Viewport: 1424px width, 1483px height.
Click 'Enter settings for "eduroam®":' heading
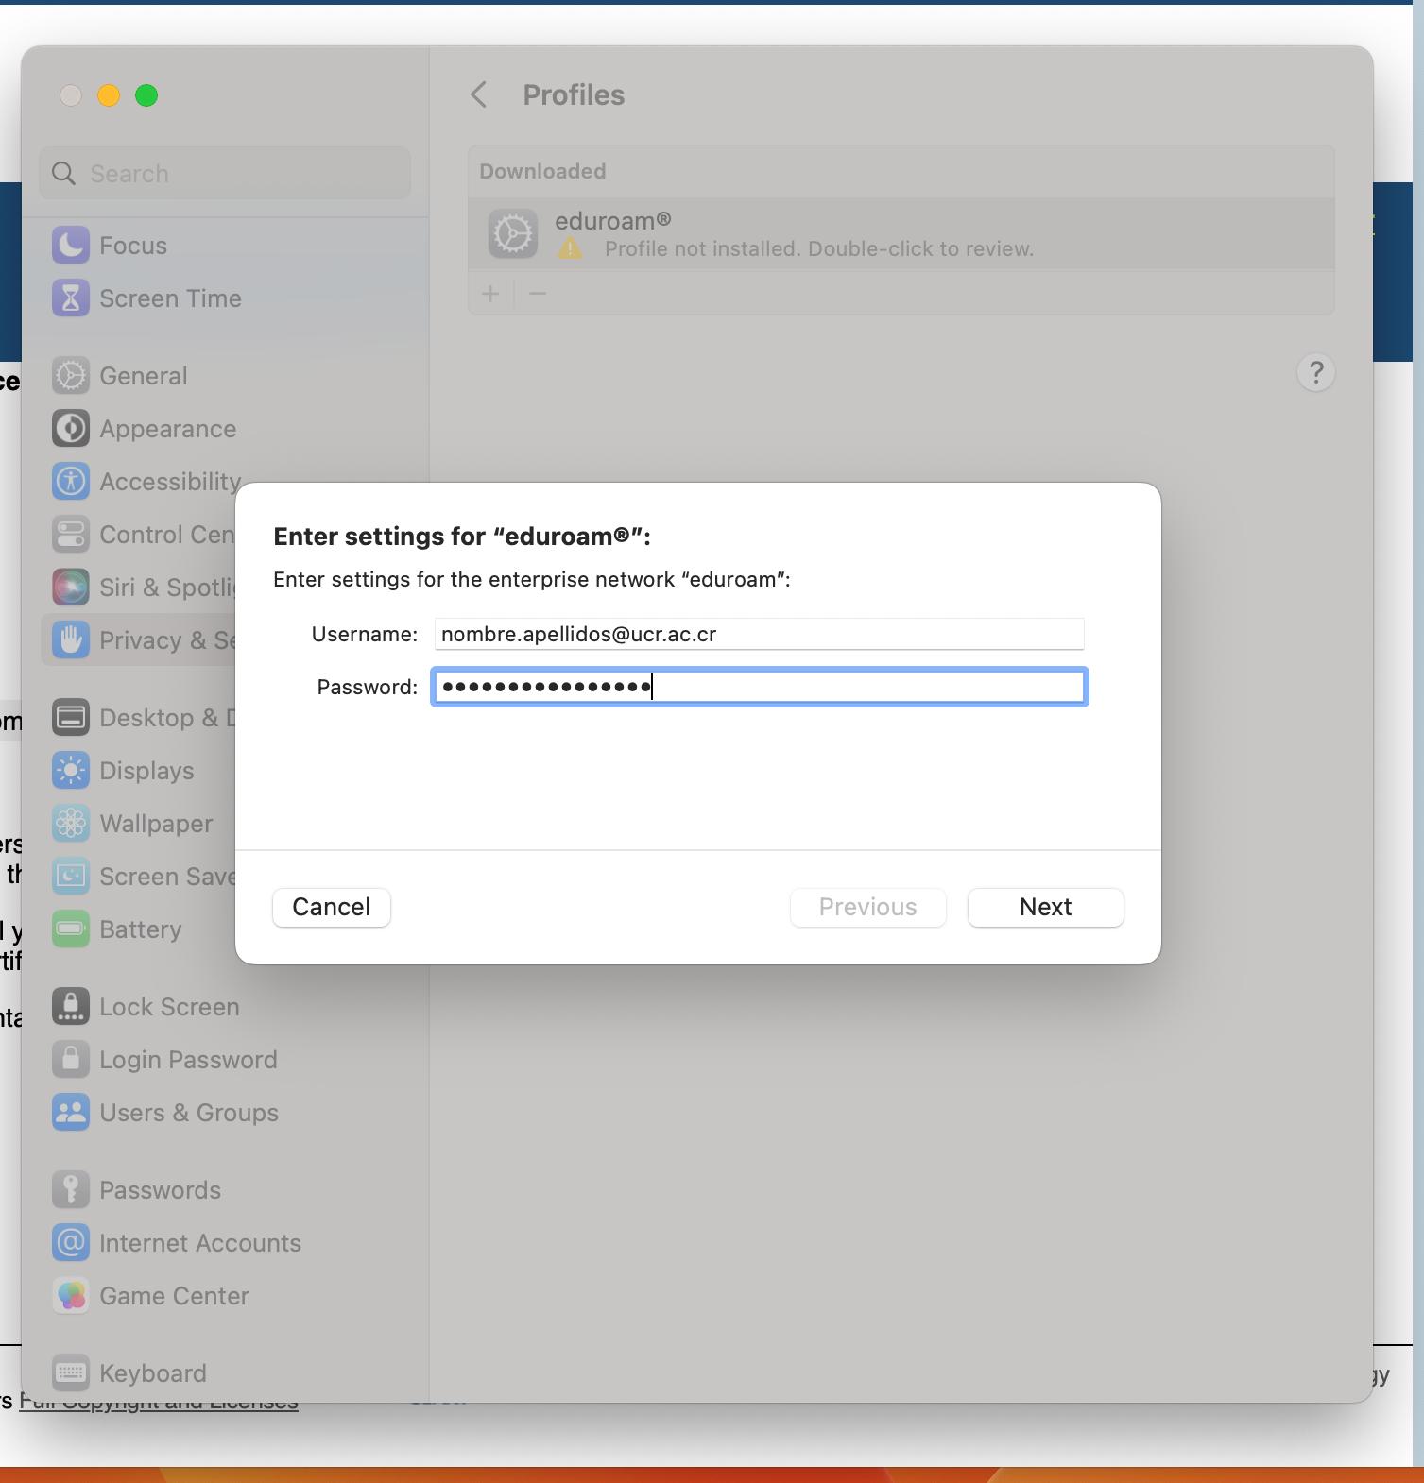(462, 536)
